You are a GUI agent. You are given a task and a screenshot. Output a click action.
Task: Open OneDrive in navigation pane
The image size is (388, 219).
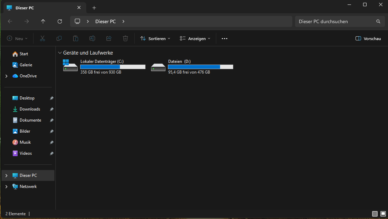[x=28, y=76]
